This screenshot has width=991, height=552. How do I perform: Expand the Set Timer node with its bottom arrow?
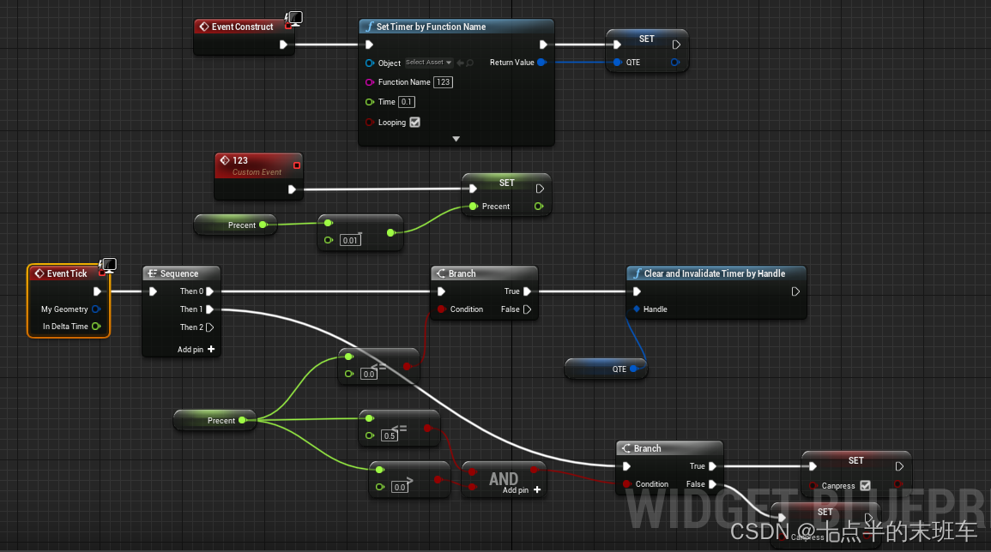[x=456, y=138]
